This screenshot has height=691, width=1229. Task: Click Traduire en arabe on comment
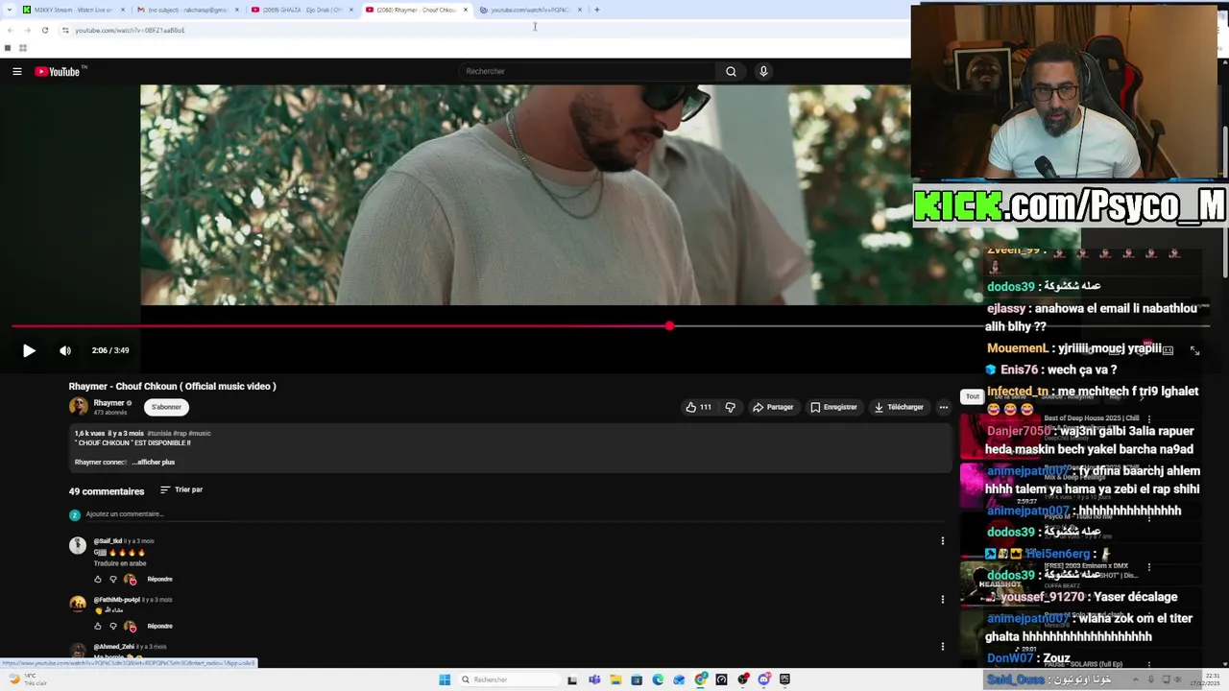pos(120,563)
